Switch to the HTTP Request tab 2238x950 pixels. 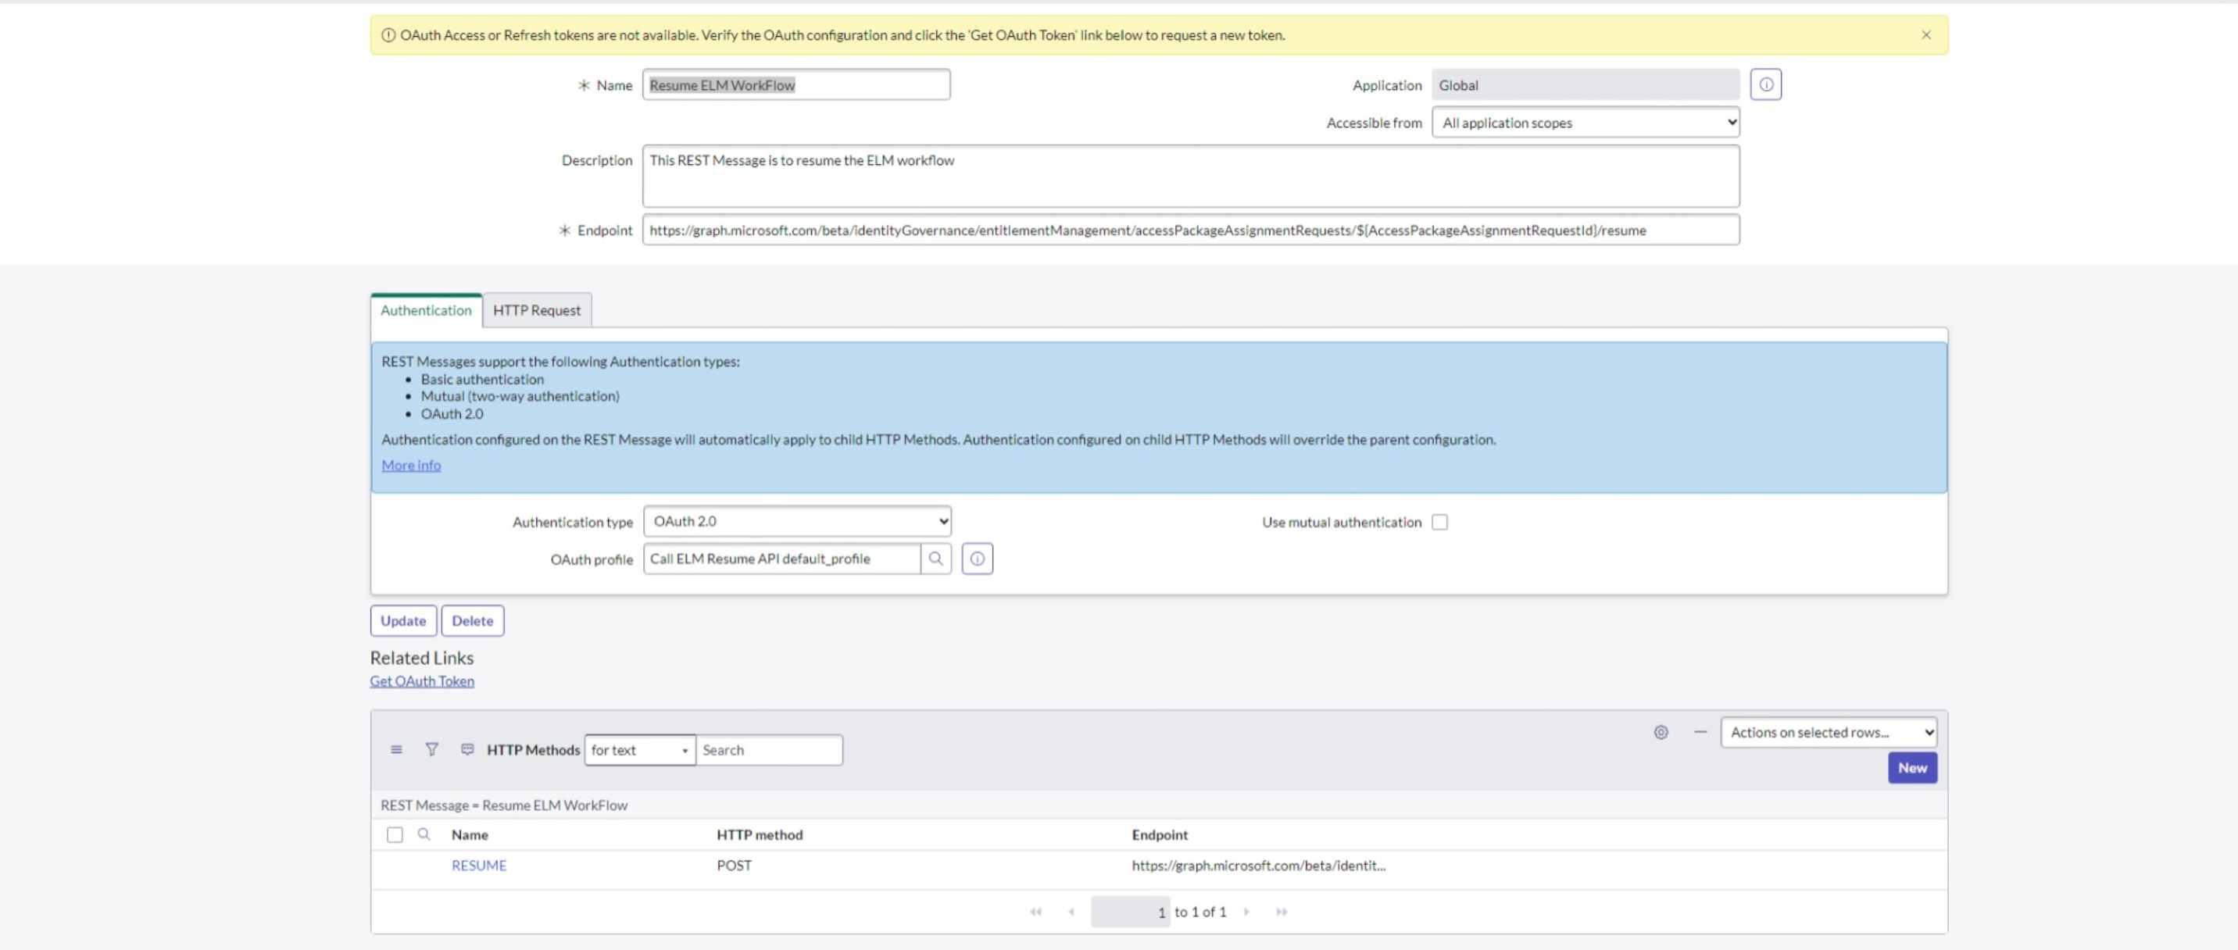[x=536, y=310]
